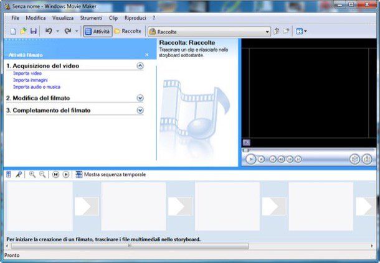The width and height of the screenshot is (380, 263).
Task: Click the Pronto status bar text
Action: click(x=12, y=256)
